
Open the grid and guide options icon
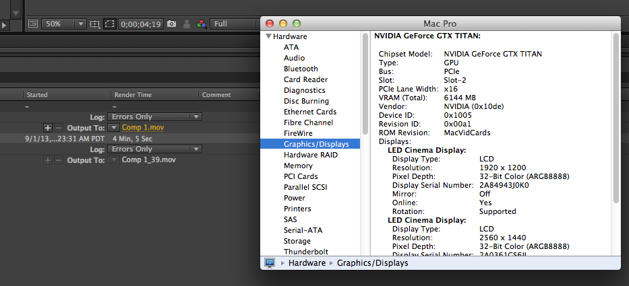pyautogui.click(x=94, y=24)
